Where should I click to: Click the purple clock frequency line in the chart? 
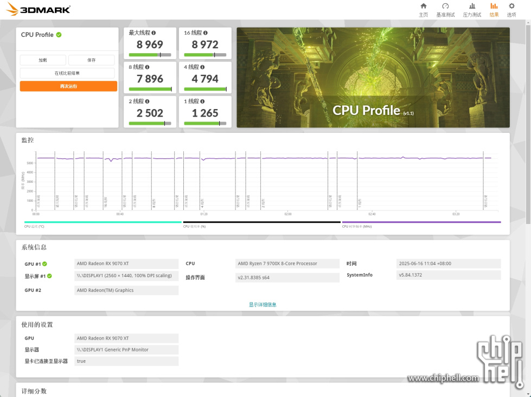[x=288, y=158]
